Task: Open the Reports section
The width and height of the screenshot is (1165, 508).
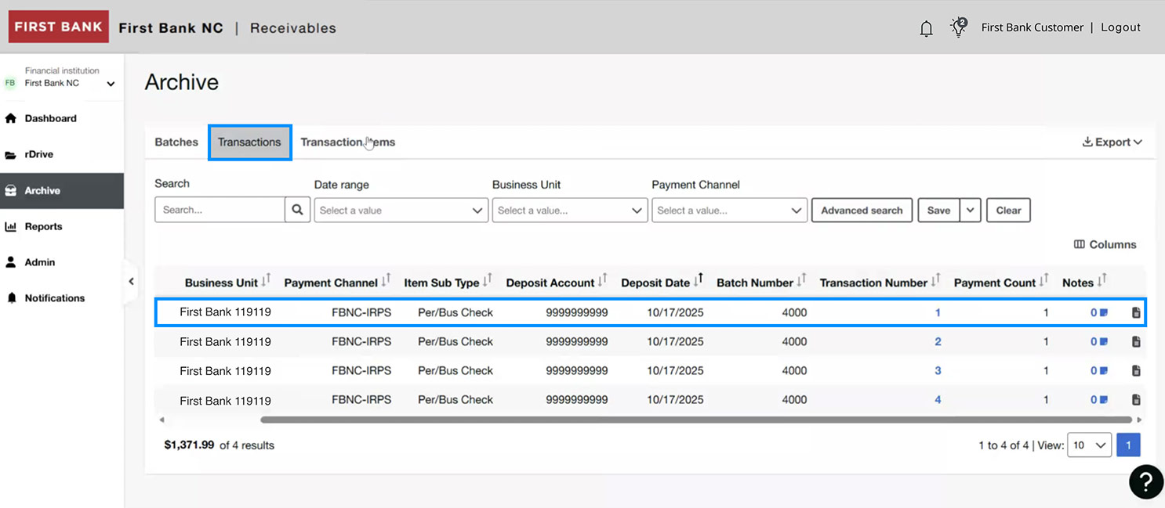Action: 42,226
